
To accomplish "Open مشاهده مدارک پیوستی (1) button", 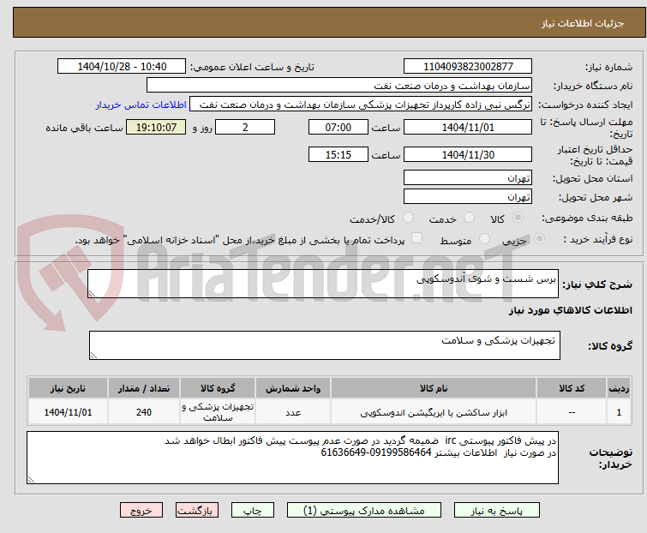I will 364,511.
